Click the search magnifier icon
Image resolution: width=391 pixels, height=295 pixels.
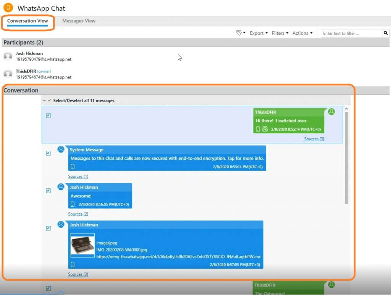coord(386,33)
